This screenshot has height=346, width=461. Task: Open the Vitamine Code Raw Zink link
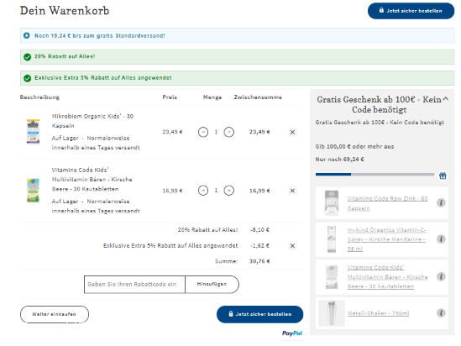(x=387, y=203)
